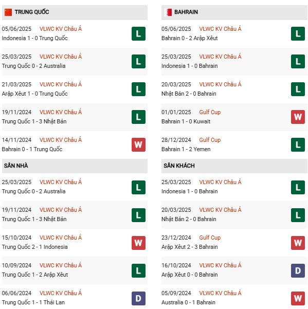
Task: Click the L badge for Indonesia 1-0 Trung Quốc
Action: click(x=138, y=34)
